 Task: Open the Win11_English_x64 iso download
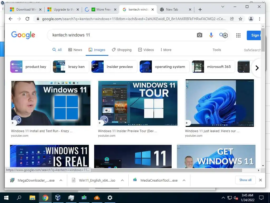point(94,180)
